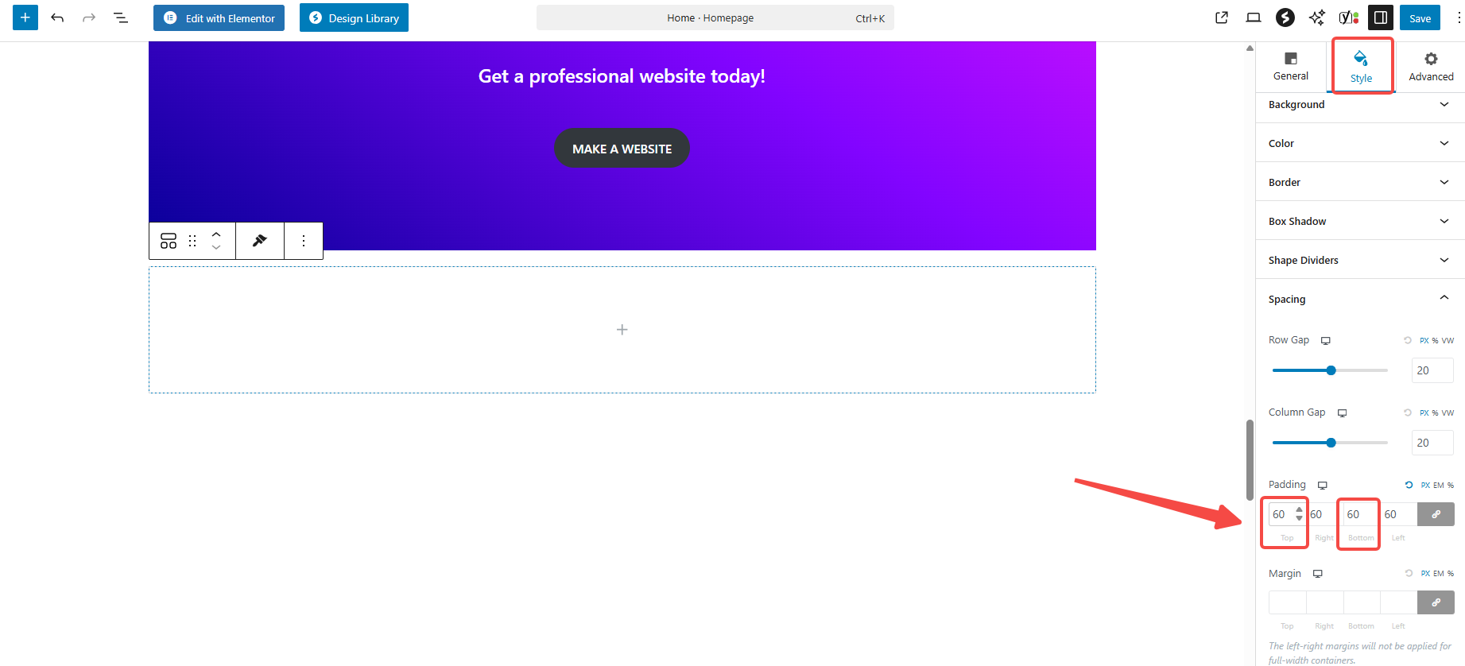Link the margin values together

(1436, 602)
